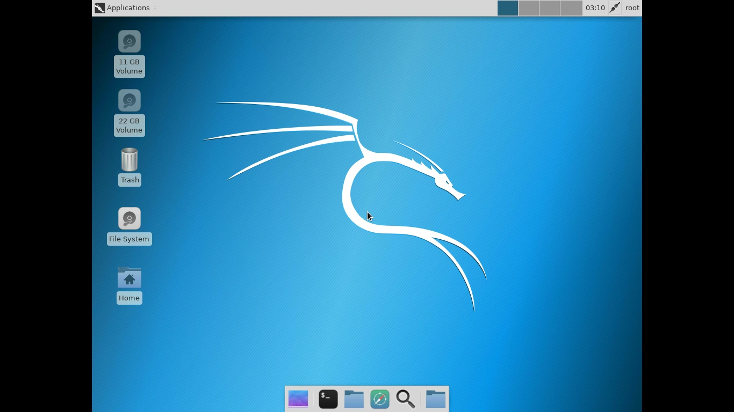734x412 pixels.
Task: Open the File Manager icon in the dock
Action: pyautogui.click(x=354, y=399)
